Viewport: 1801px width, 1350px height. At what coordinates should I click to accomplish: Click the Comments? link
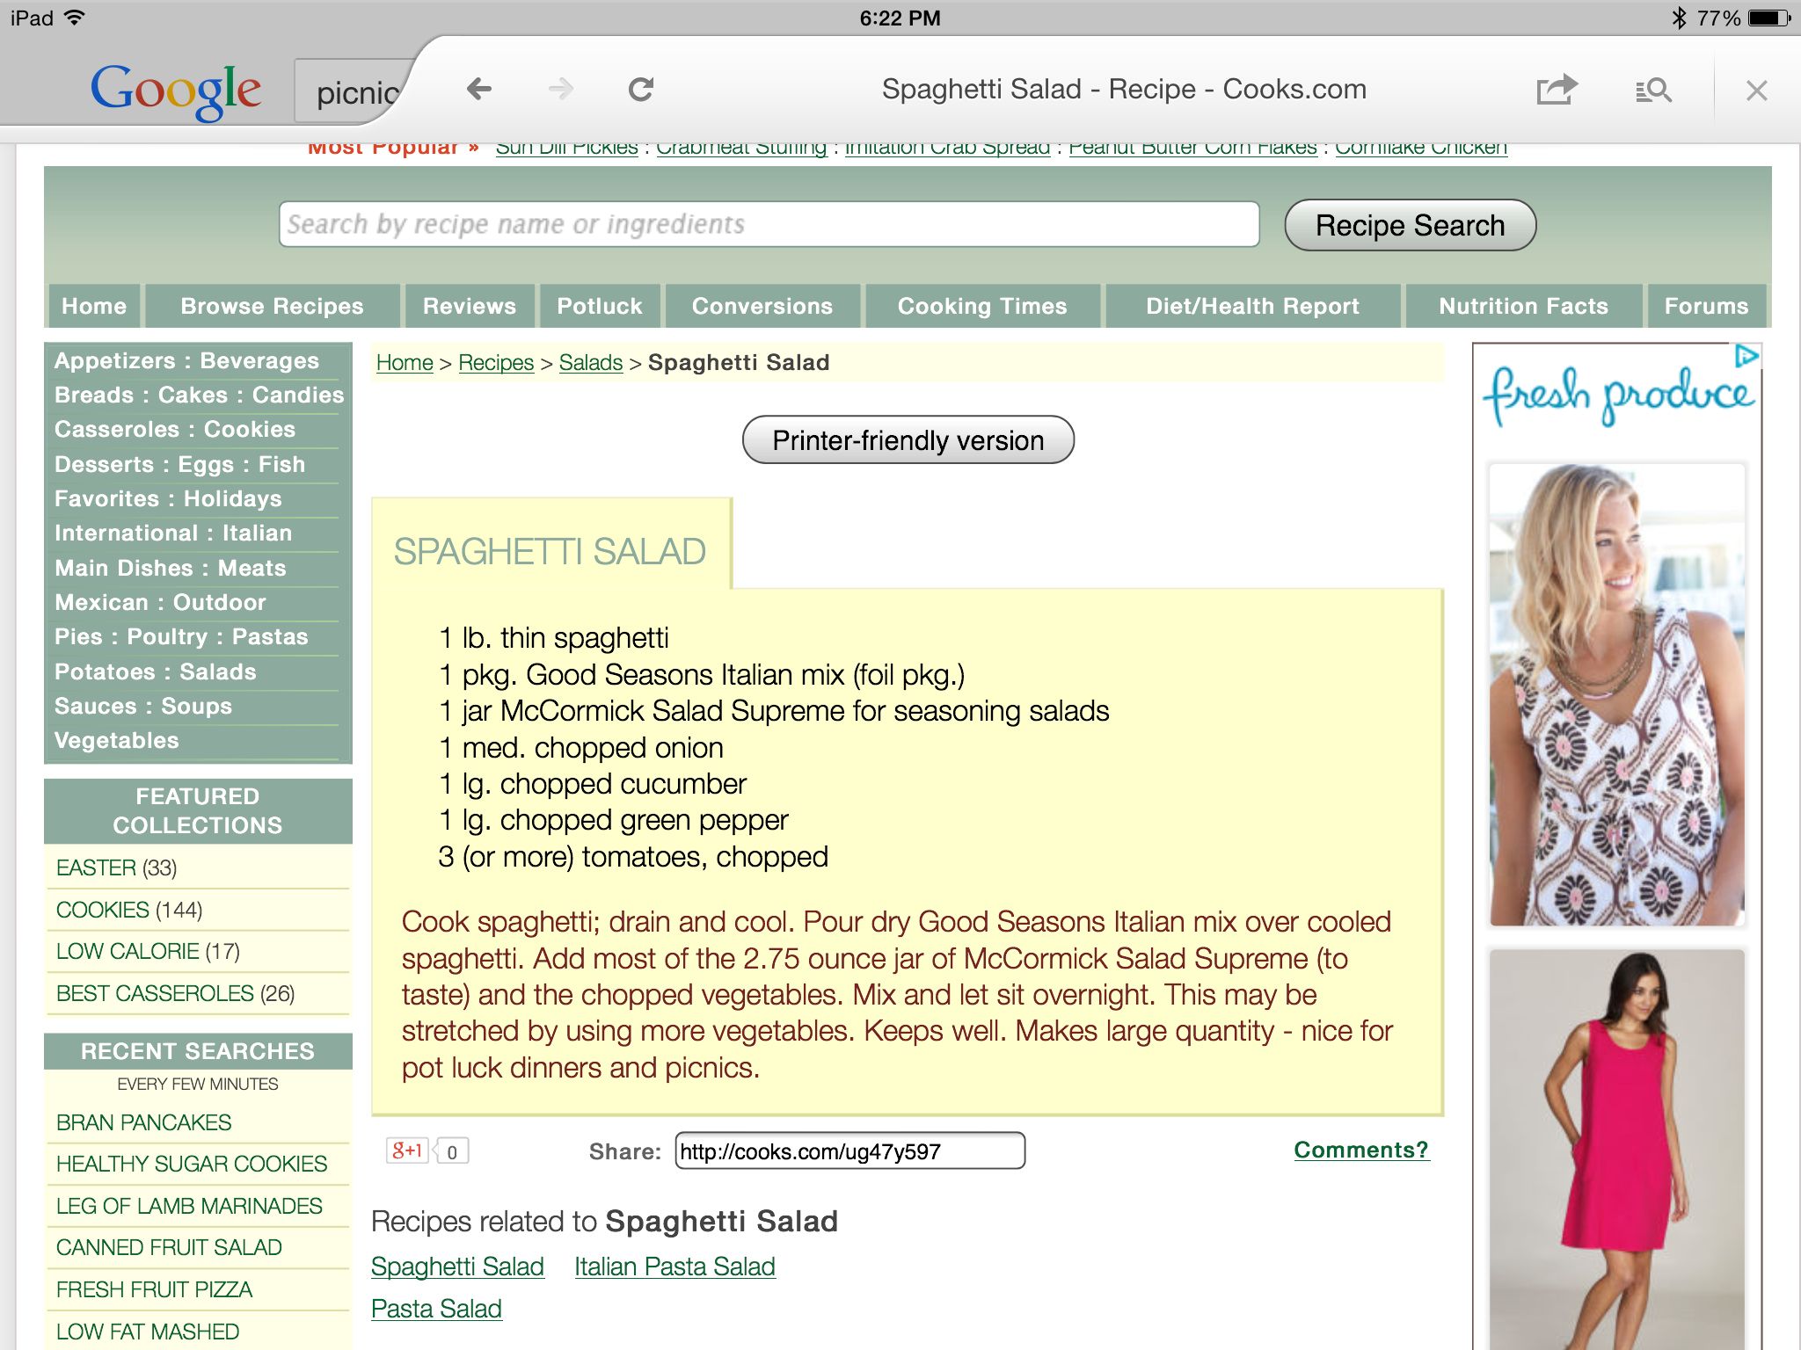point(1357,1149)
